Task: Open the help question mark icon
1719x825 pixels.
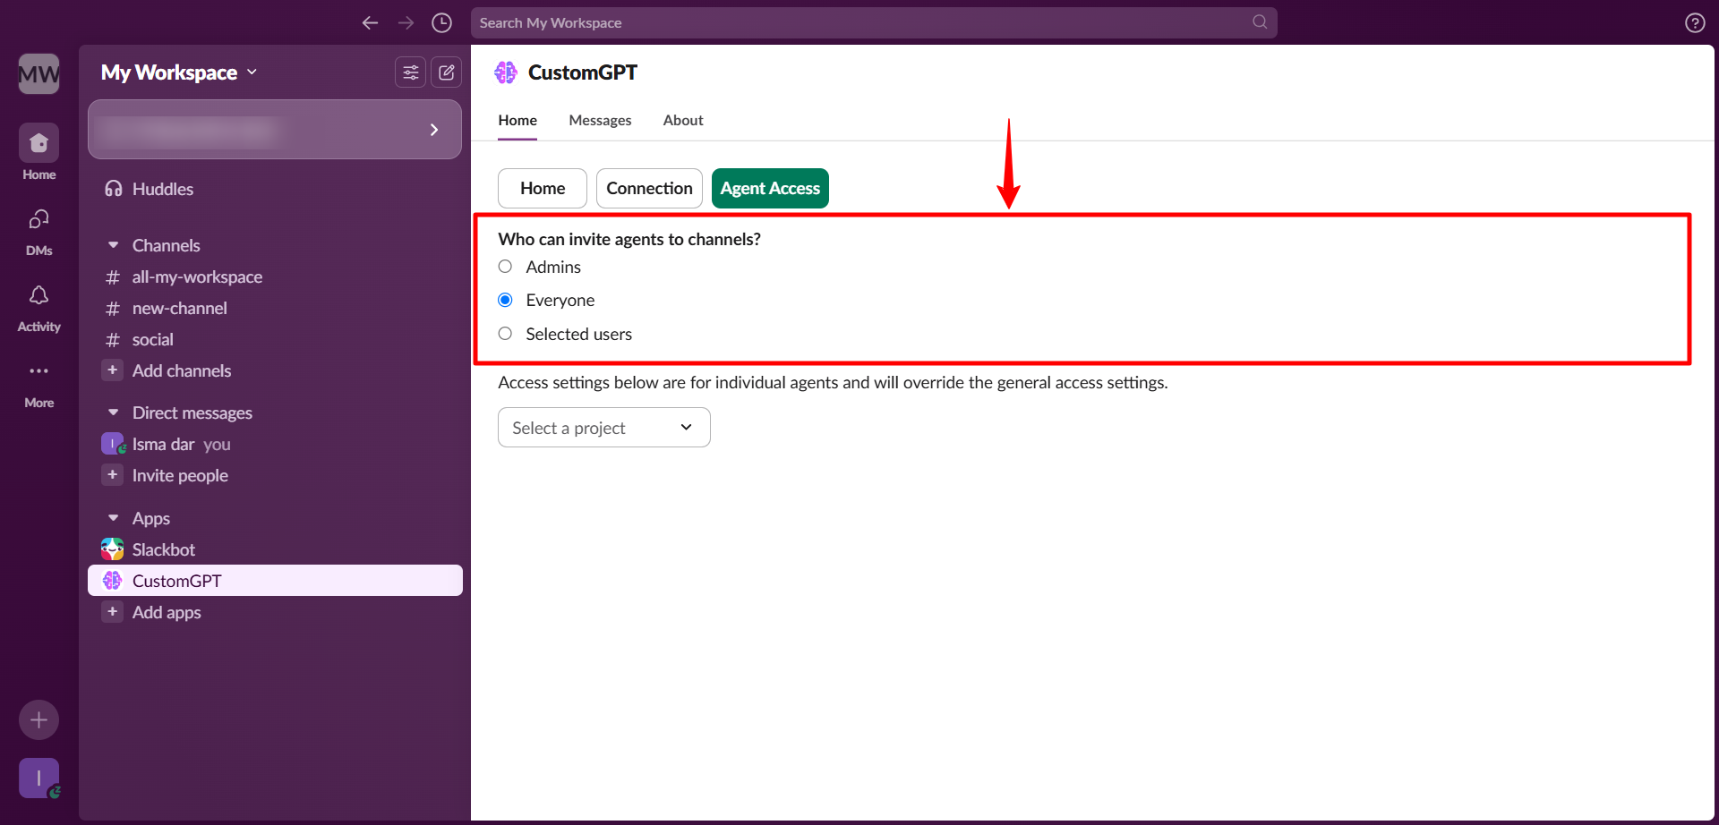Action: [1695, 23]
